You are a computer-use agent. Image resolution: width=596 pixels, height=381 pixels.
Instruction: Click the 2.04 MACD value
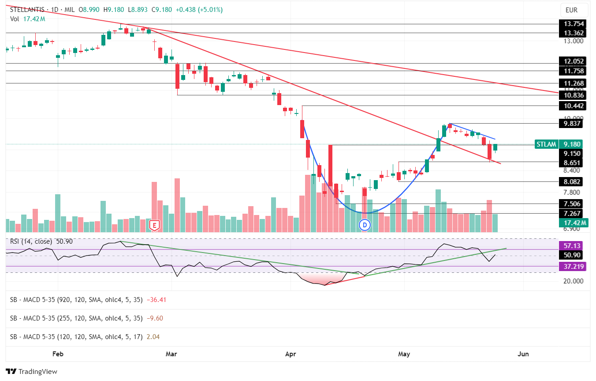[x=153, y=337]
